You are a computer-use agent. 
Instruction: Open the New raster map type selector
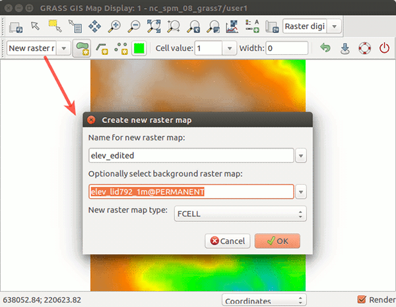coord(240,214)
